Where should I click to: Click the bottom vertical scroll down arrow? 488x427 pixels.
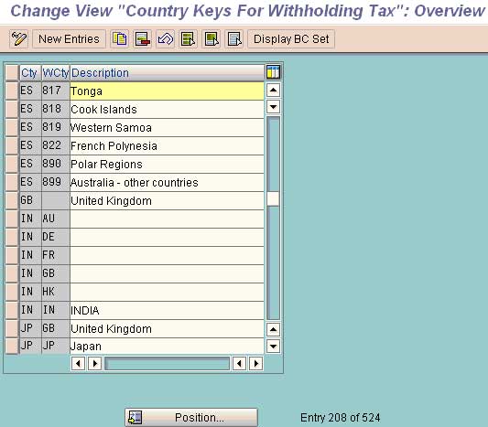[x=273, y=346]
